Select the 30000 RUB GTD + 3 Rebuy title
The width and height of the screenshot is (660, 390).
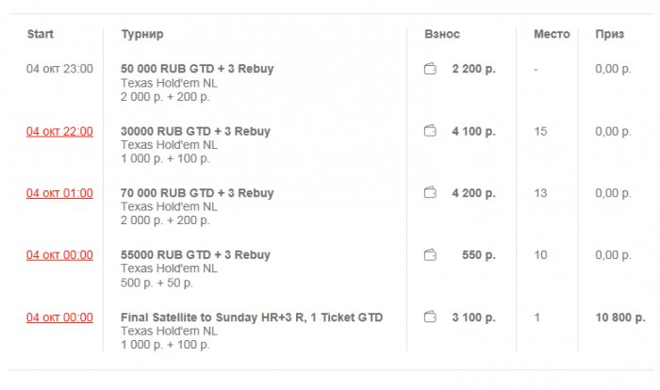click(x=195, y=131)
